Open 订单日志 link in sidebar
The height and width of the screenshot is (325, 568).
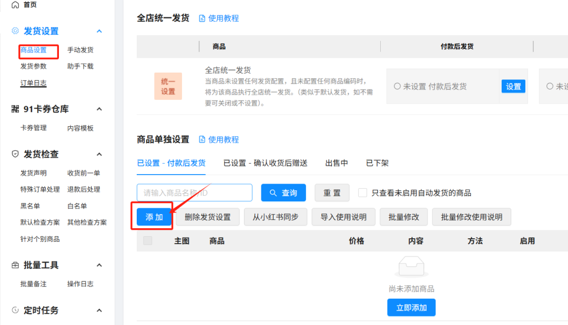point(33,83)
